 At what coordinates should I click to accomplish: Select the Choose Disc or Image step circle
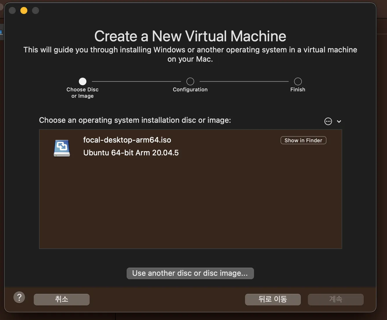tap(83, 81)
